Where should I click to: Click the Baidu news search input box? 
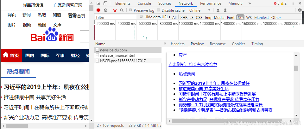(x=84, y=37)
